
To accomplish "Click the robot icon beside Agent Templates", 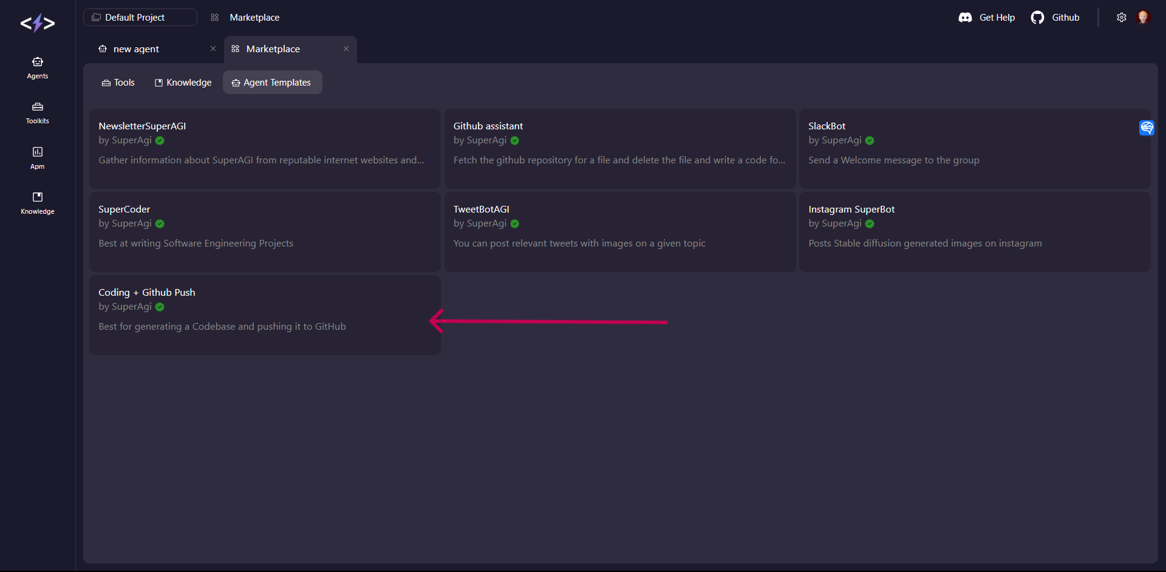I will pyautogui.click(x=236, y=83).
